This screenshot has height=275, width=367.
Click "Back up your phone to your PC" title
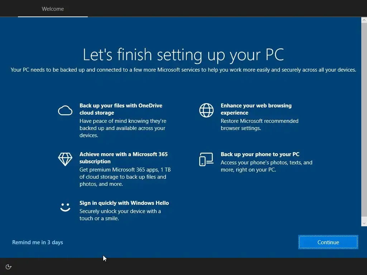260,154
